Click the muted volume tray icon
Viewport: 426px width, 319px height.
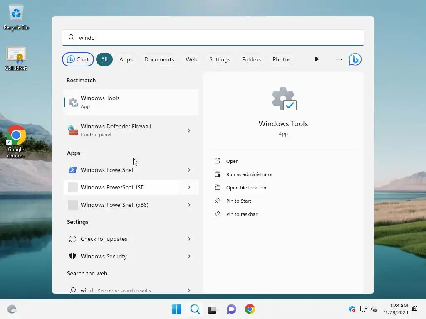coord(374,309)
